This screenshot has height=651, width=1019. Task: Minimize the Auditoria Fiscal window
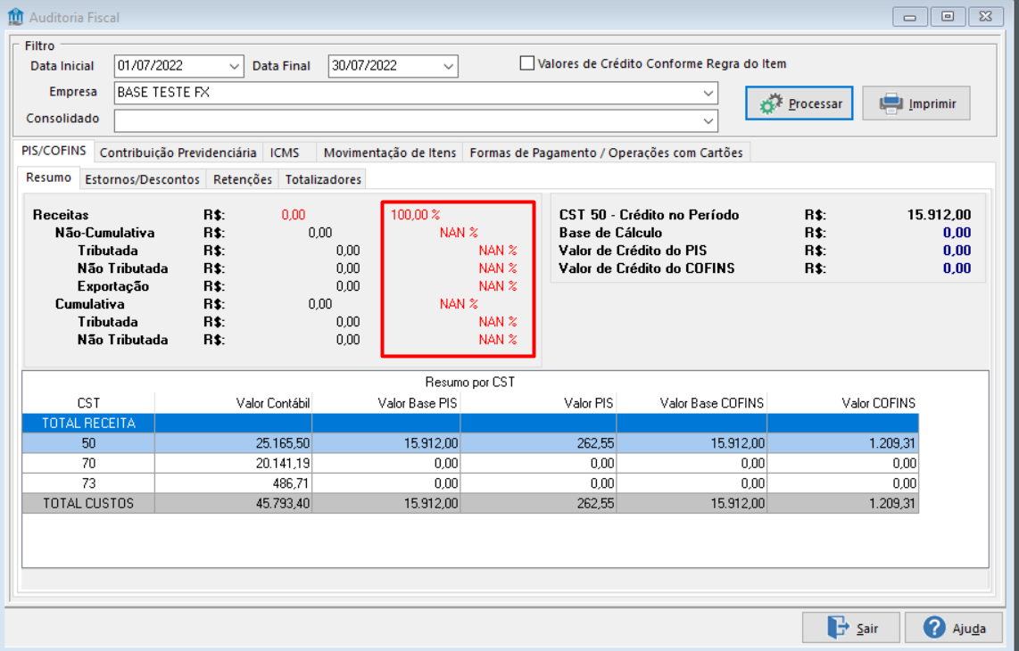point(910,17)
